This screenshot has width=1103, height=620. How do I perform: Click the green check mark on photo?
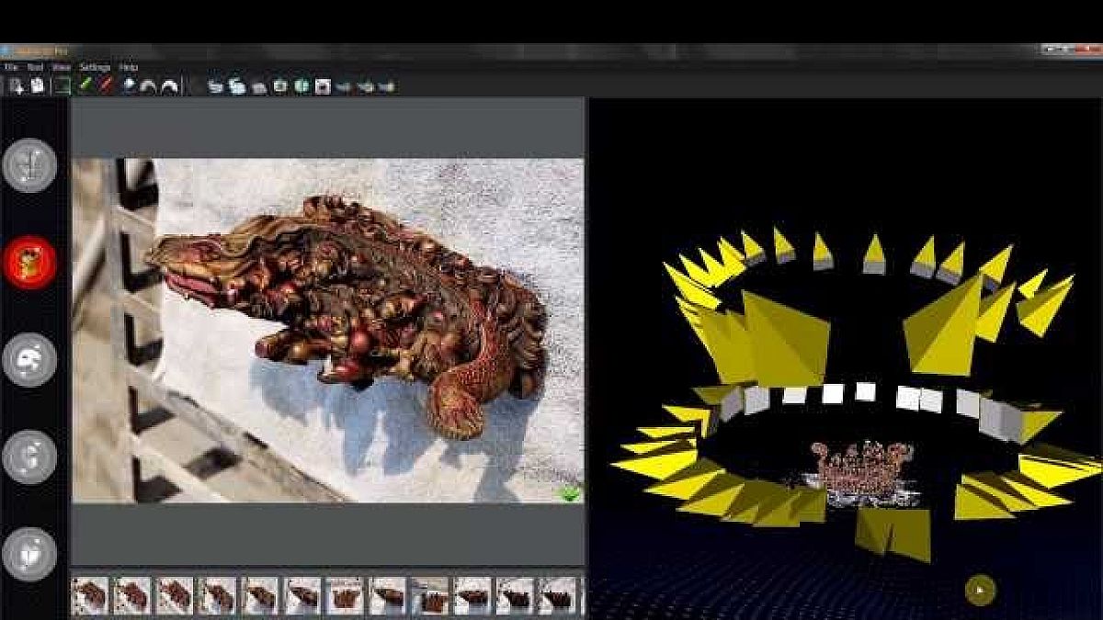571,492
